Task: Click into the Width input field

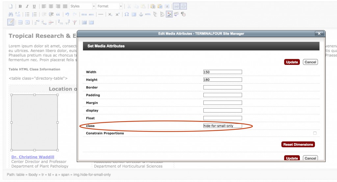Action: pyautogui.click(x=222, y=72)
